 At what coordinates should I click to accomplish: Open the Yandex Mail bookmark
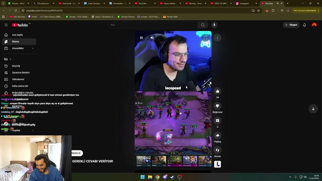pos(170,17)
